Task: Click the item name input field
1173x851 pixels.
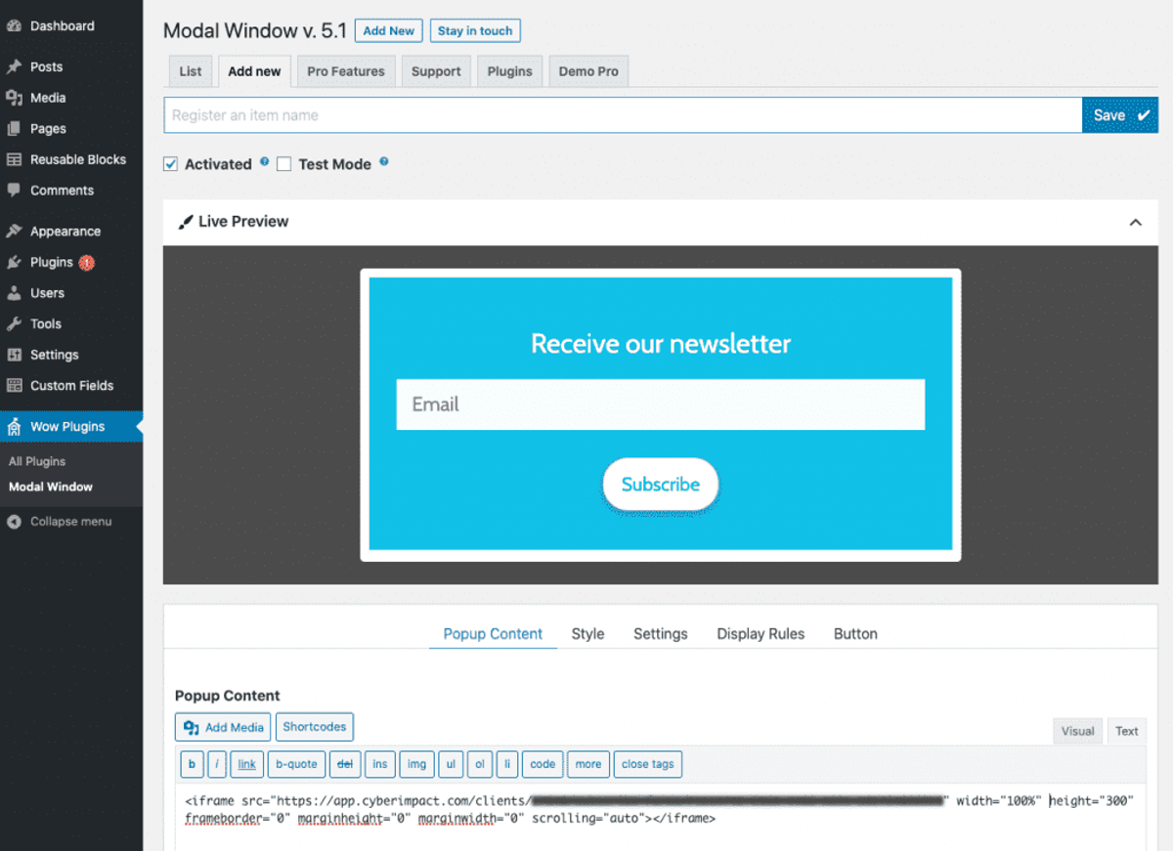Action: tap(623, 115)
